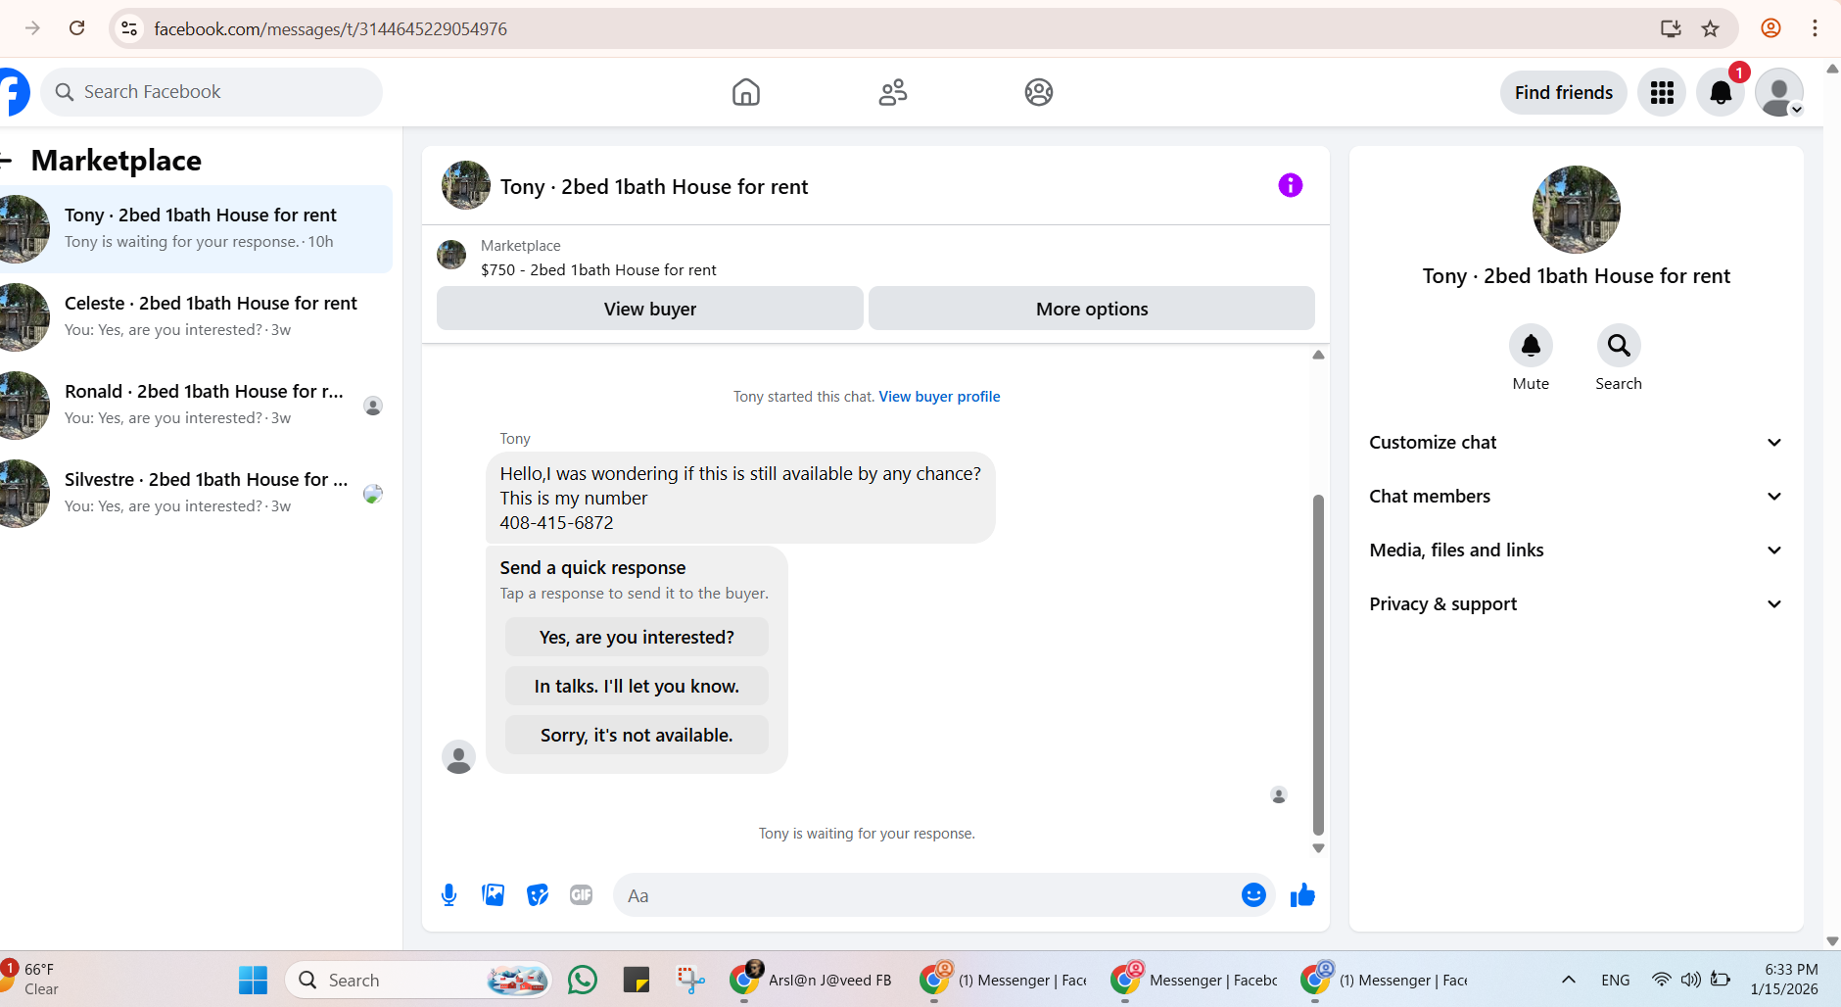Click the listing thumbnail beside $750 listing
Viewport: 1841px width, 1007px height.
click(451, 255)
